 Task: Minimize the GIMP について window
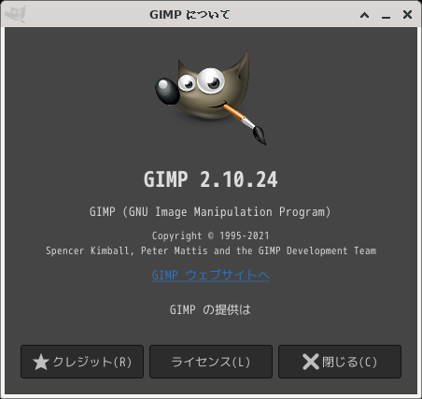point(387,17)
